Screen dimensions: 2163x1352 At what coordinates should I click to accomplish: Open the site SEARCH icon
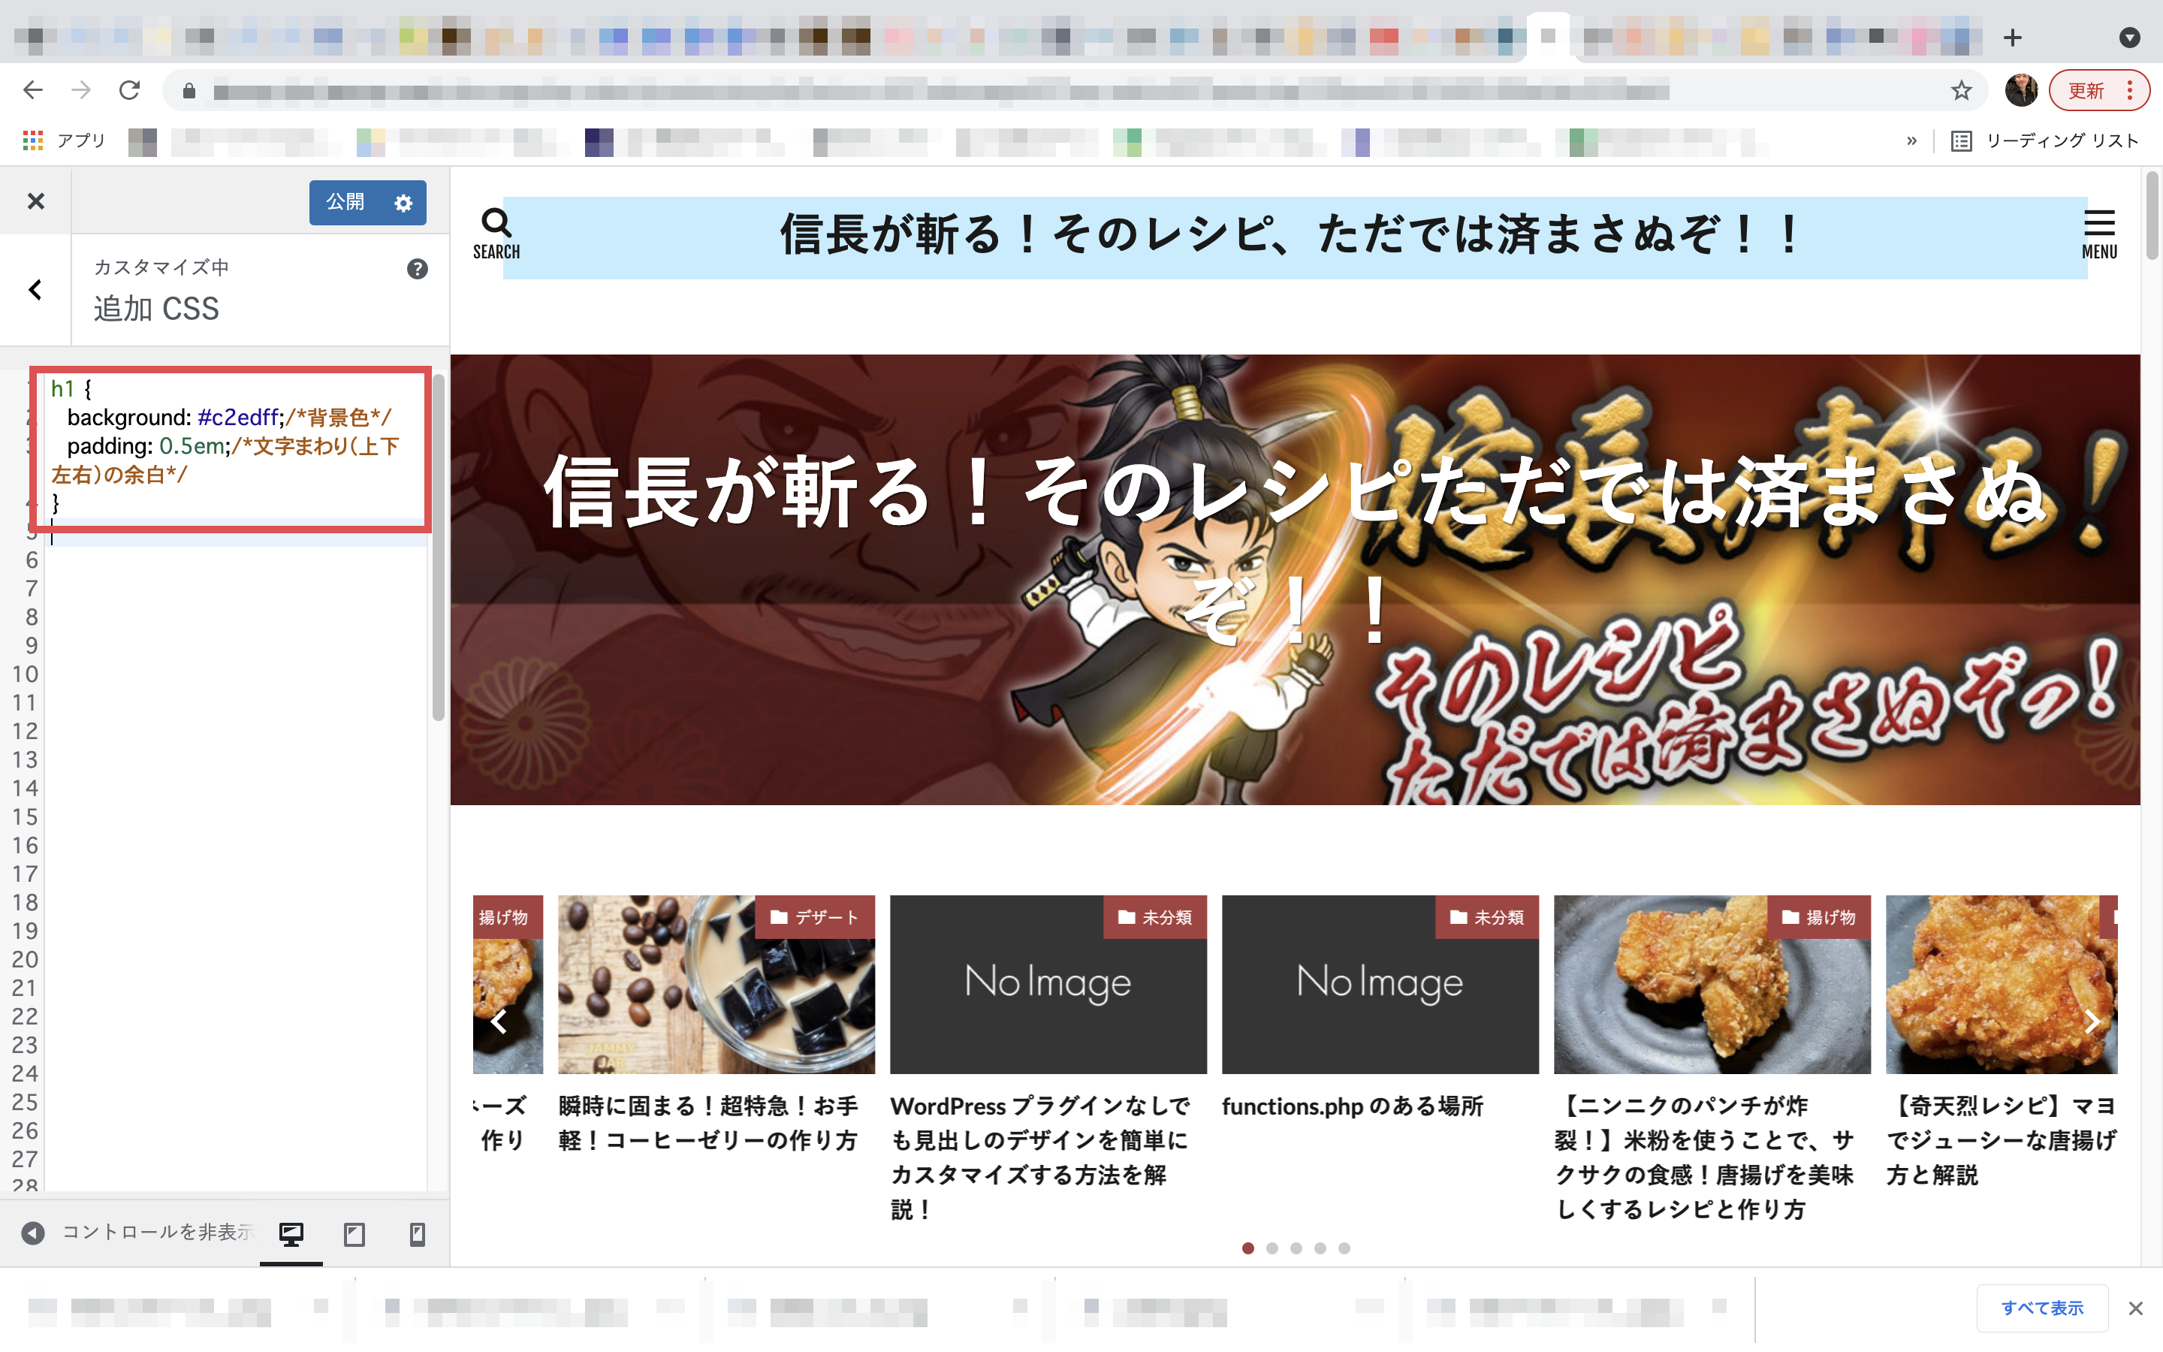coord(496,234)
